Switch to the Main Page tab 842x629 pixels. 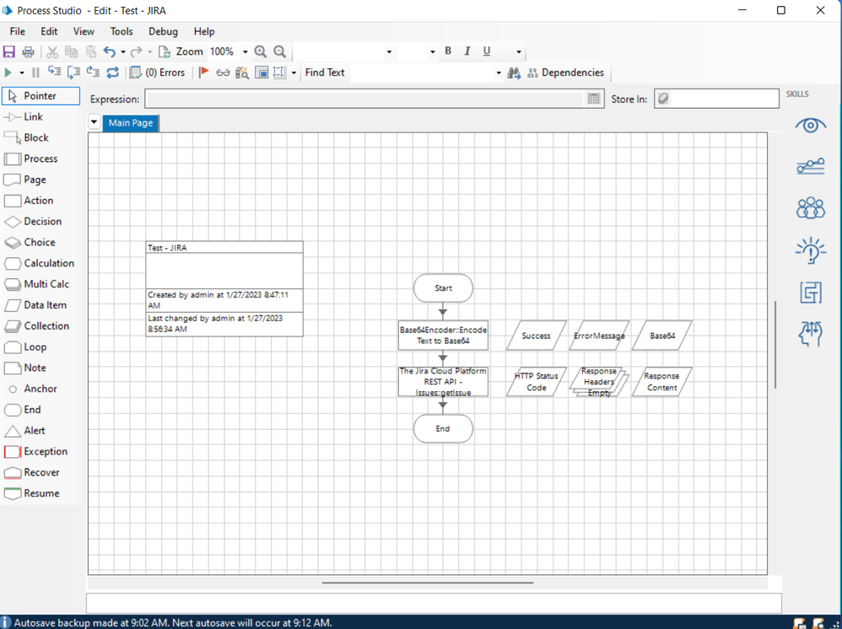pos(131,123)
